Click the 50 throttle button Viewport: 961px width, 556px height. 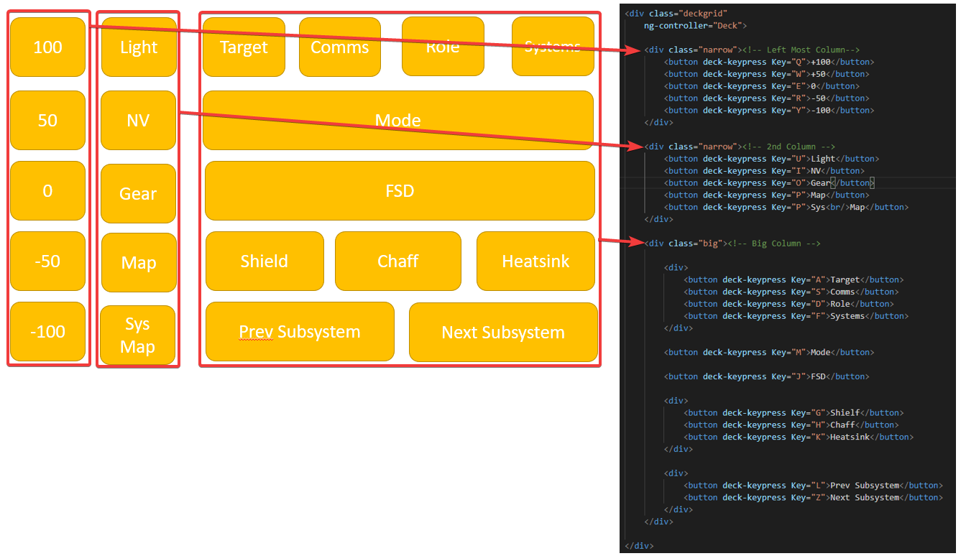point(47,120)
